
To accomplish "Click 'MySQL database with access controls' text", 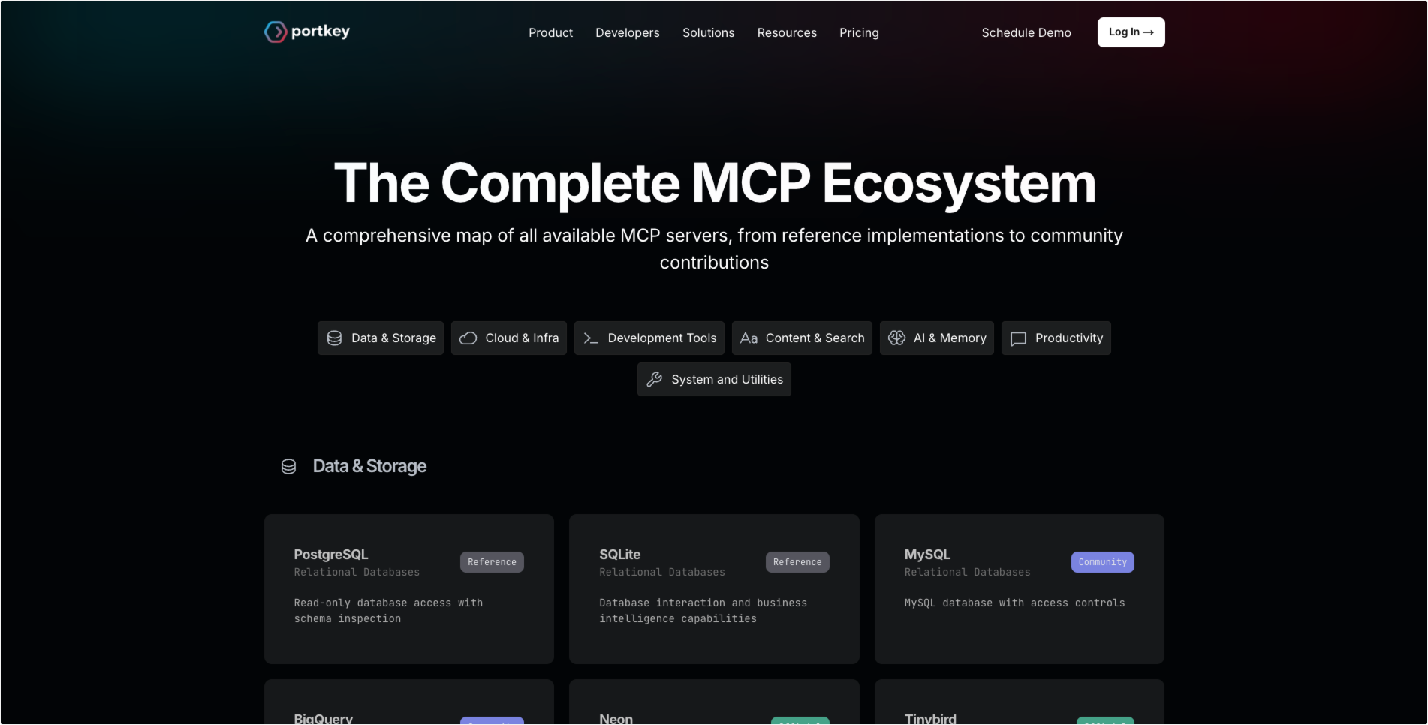I will [x=1014, y=603].
